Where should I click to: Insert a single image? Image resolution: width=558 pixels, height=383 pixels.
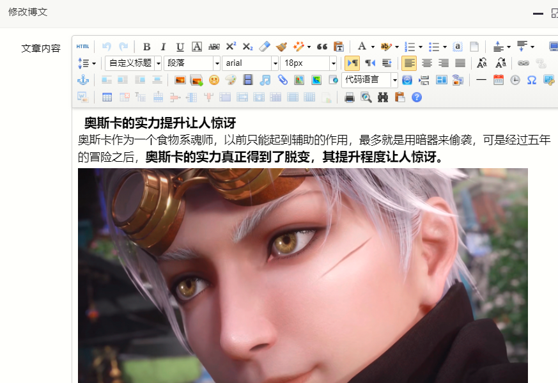pyautogui.click(x=180, y=80)
